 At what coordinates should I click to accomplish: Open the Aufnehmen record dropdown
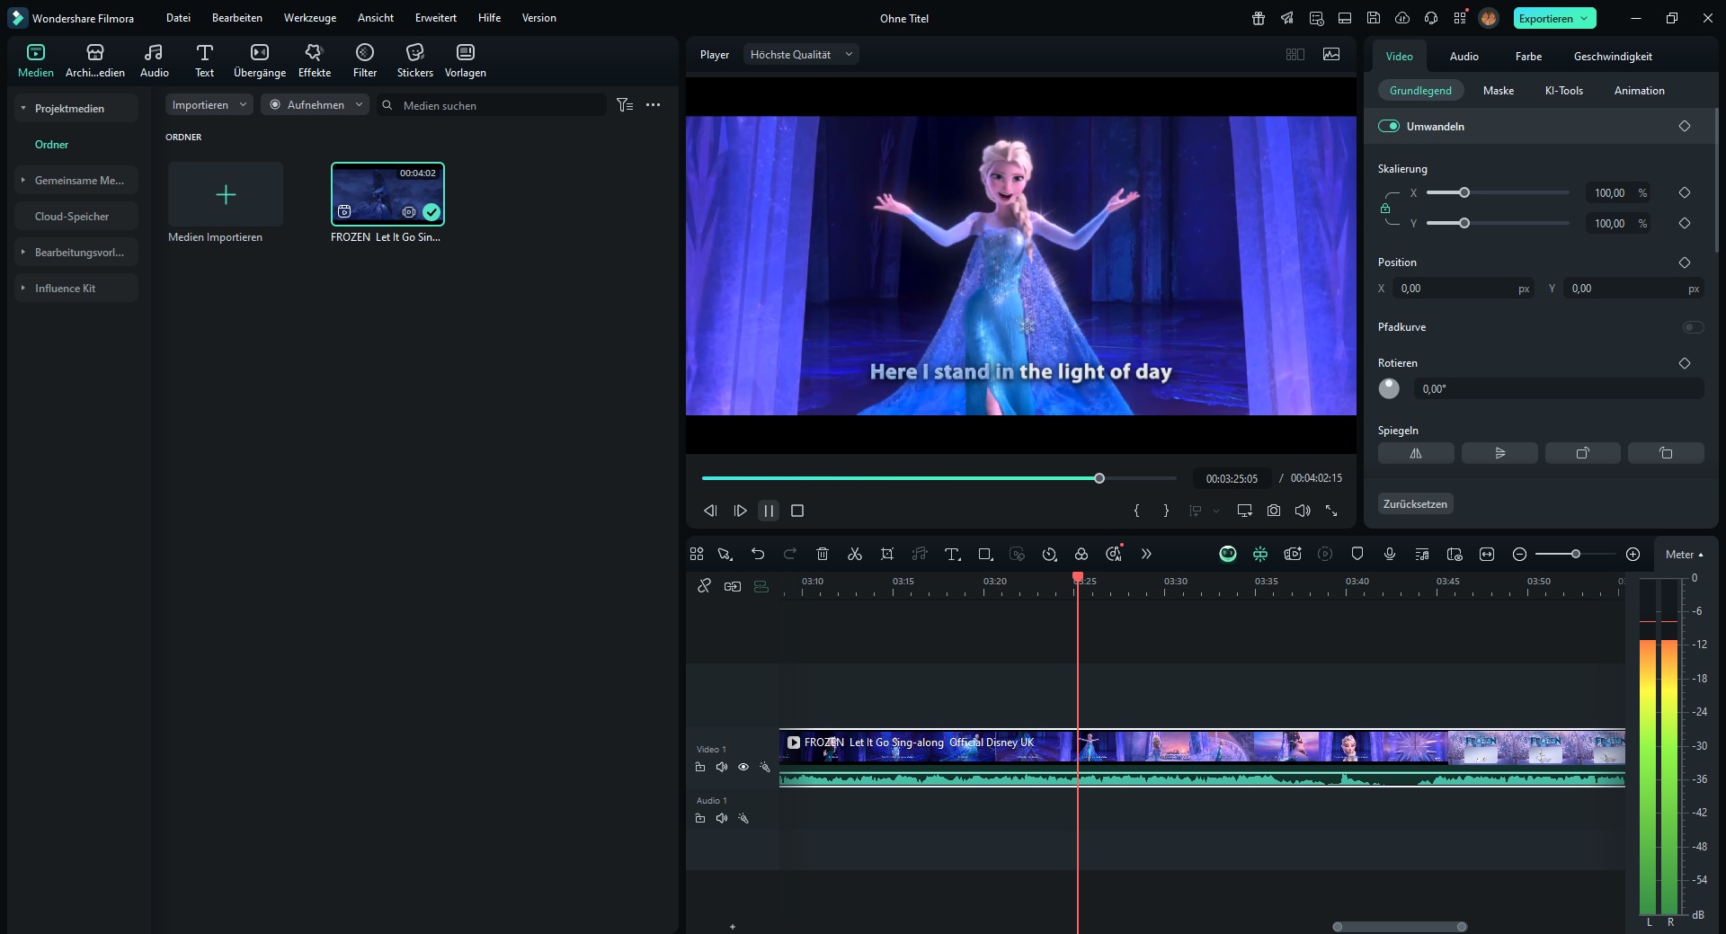316,105
